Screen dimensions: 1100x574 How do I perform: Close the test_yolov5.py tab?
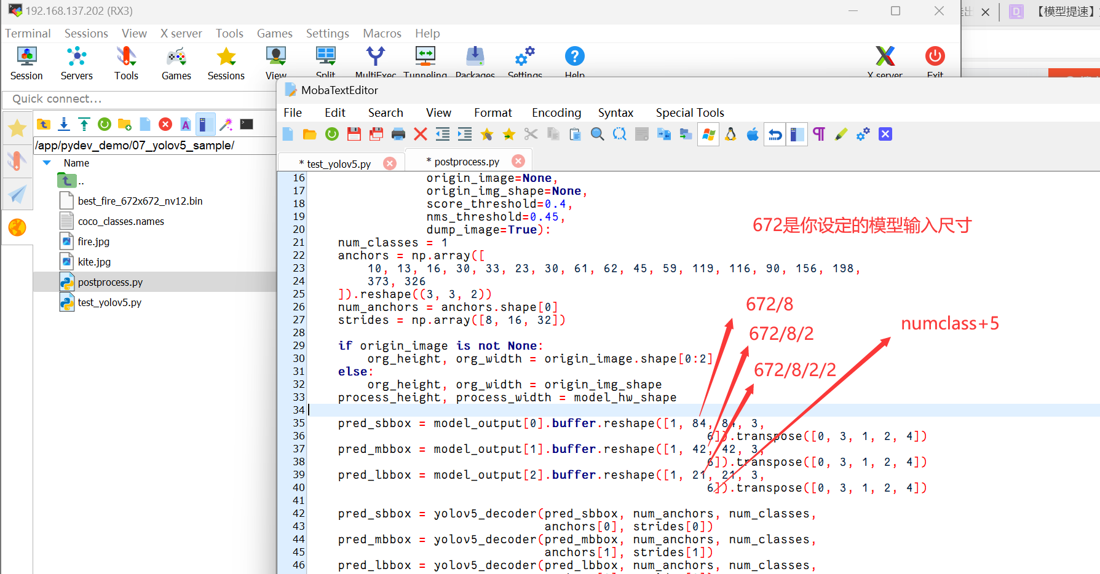click(x=390, y=163)
